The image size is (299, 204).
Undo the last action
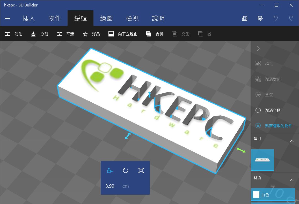275,18
